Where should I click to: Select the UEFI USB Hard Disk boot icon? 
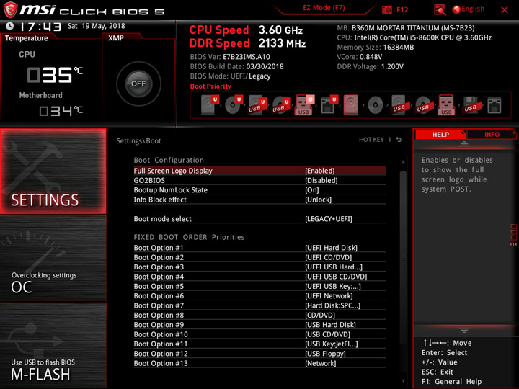(257, 105)
